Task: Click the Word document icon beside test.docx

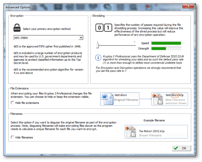Action: click(107, 99)
